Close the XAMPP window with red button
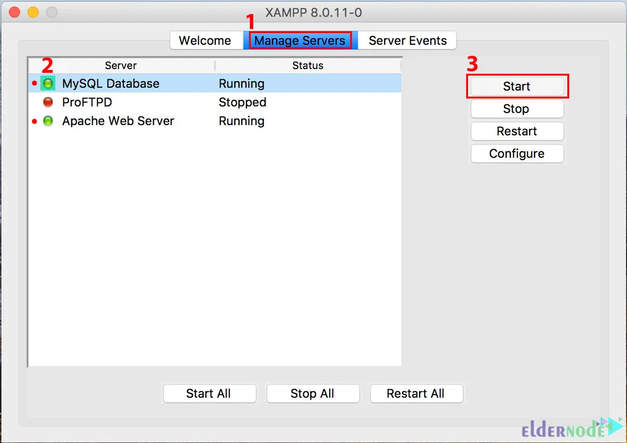 (14, 12)
